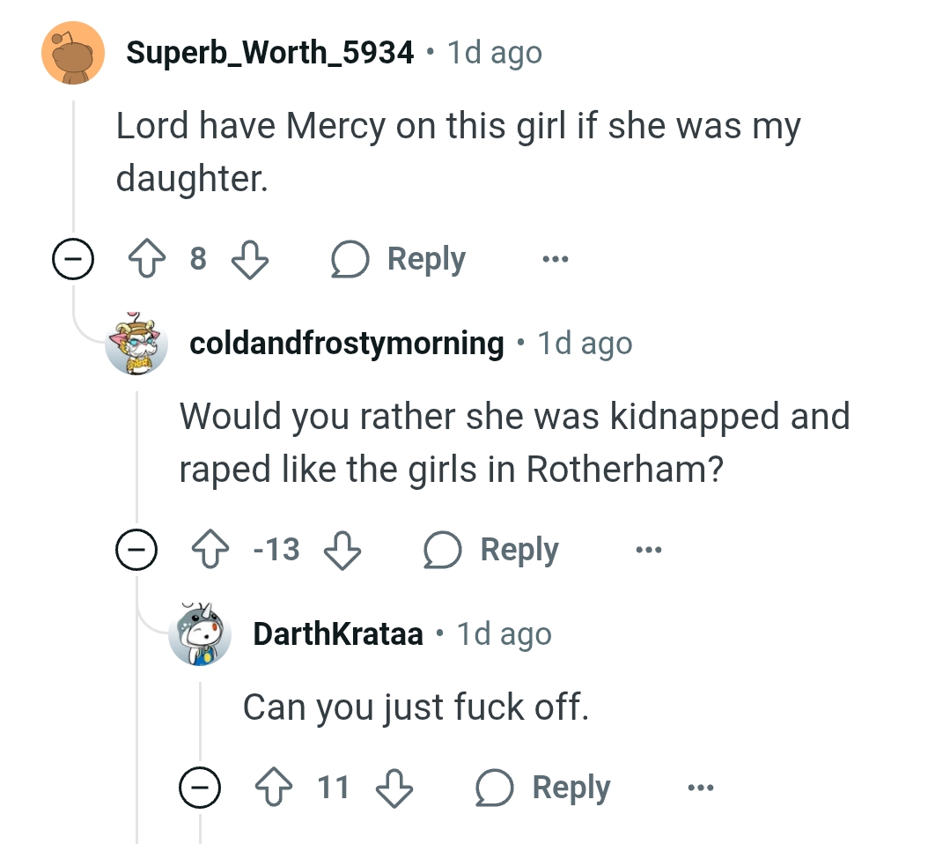950x844 pixels.
Task: Upvote Superb_Worth_5934's comment
Action: (x=147, y=259)
